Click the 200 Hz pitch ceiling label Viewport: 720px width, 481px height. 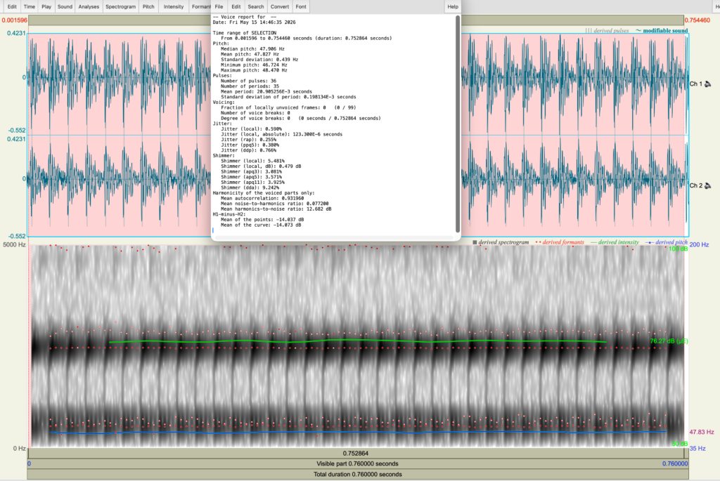699,244
